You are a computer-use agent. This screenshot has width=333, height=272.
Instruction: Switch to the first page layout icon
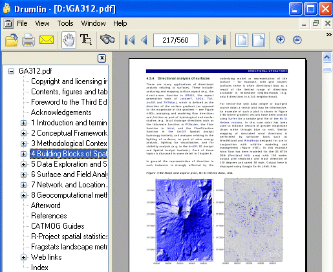click(x=242, y=40)
